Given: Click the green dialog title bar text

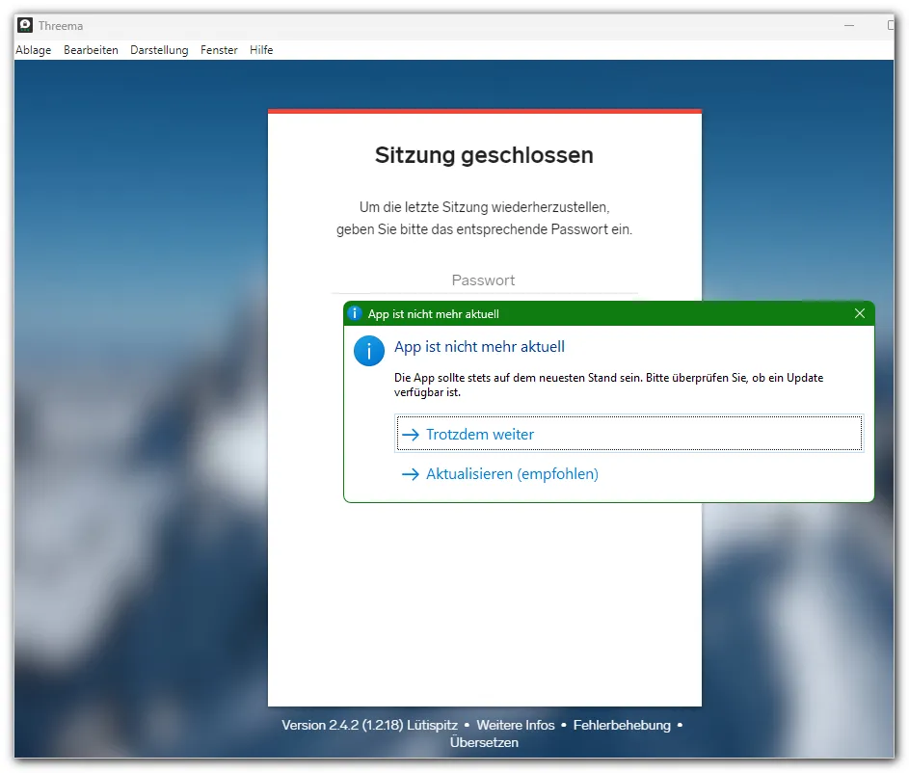Looking at the screenshot, I should point(434,314).
